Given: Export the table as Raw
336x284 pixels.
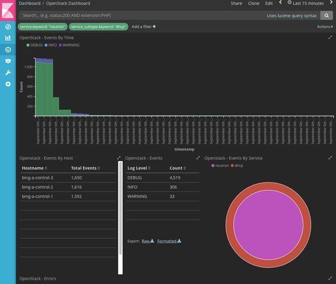Looking at the screenshot, I should [147, 241].
